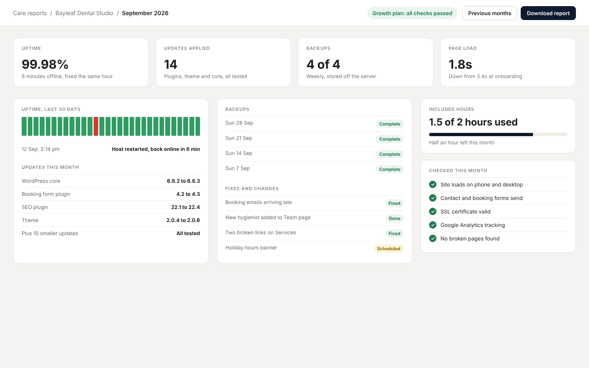Click the 14 updates applied figure
Image resolution: width=589 pixels, height=368 pixels.
click(171, 64)
